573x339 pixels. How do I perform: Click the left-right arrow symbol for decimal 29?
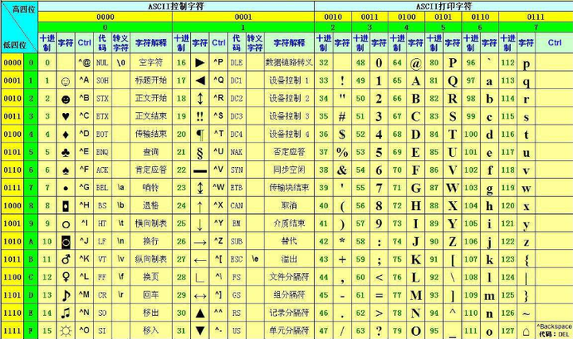coord(200,295)
